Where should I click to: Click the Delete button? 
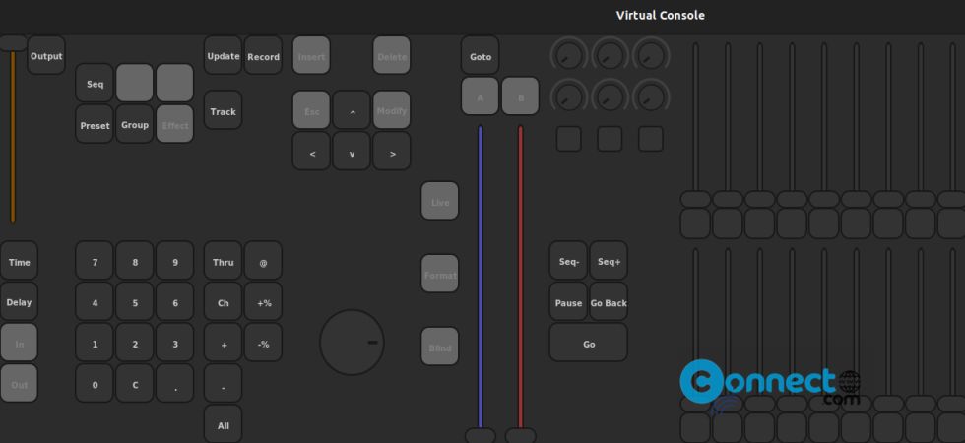392,55
